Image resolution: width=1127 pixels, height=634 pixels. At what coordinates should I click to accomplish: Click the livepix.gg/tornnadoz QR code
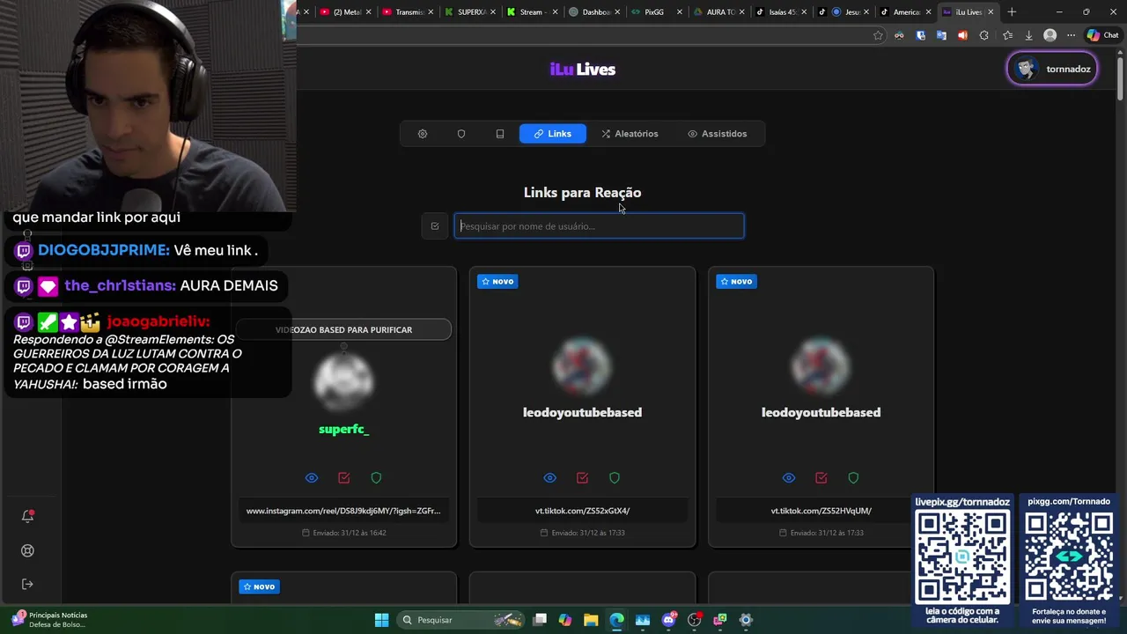(x=962, y=557)
